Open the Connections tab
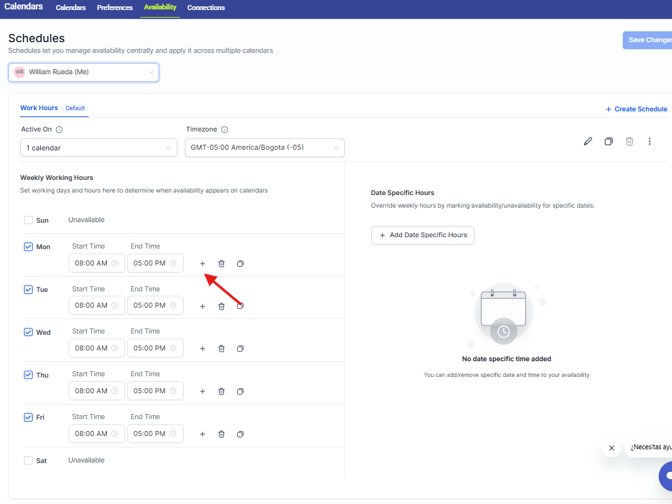Image resolution: width=672 pixels, height=504 pixels. [x=206, y=8]
